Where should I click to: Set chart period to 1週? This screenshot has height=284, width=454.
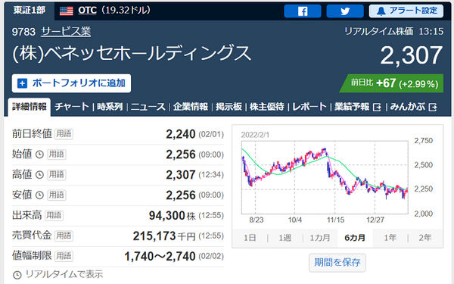coord(285,238)
